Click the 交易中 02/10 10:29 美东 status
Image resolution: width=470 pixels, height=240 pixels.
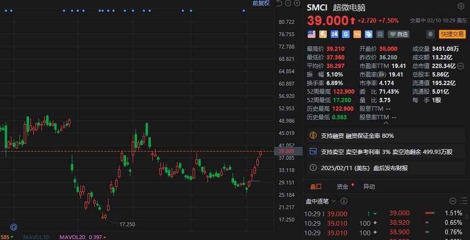click(439, 21)
